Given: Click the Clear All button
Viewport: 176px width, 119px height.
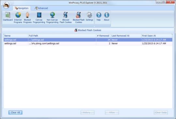Looking at the screenshot, I should pyautogui.click(x=15, y=112).
